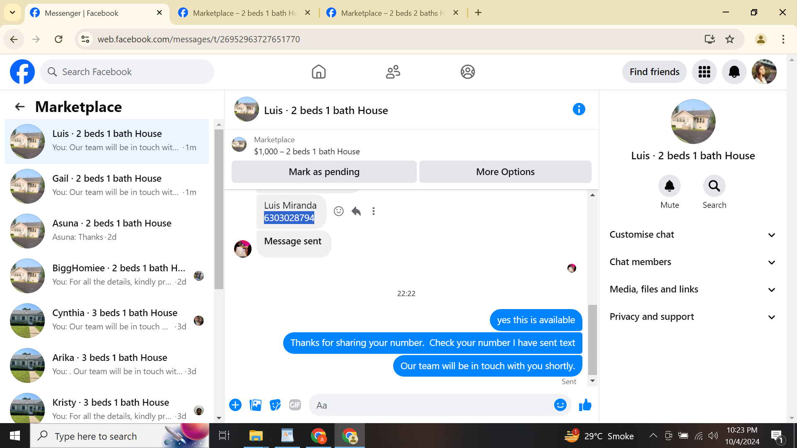This screenshot has width=797, height=448.
Task: Click the 'yes this is available' message
Action: (536, 320)
